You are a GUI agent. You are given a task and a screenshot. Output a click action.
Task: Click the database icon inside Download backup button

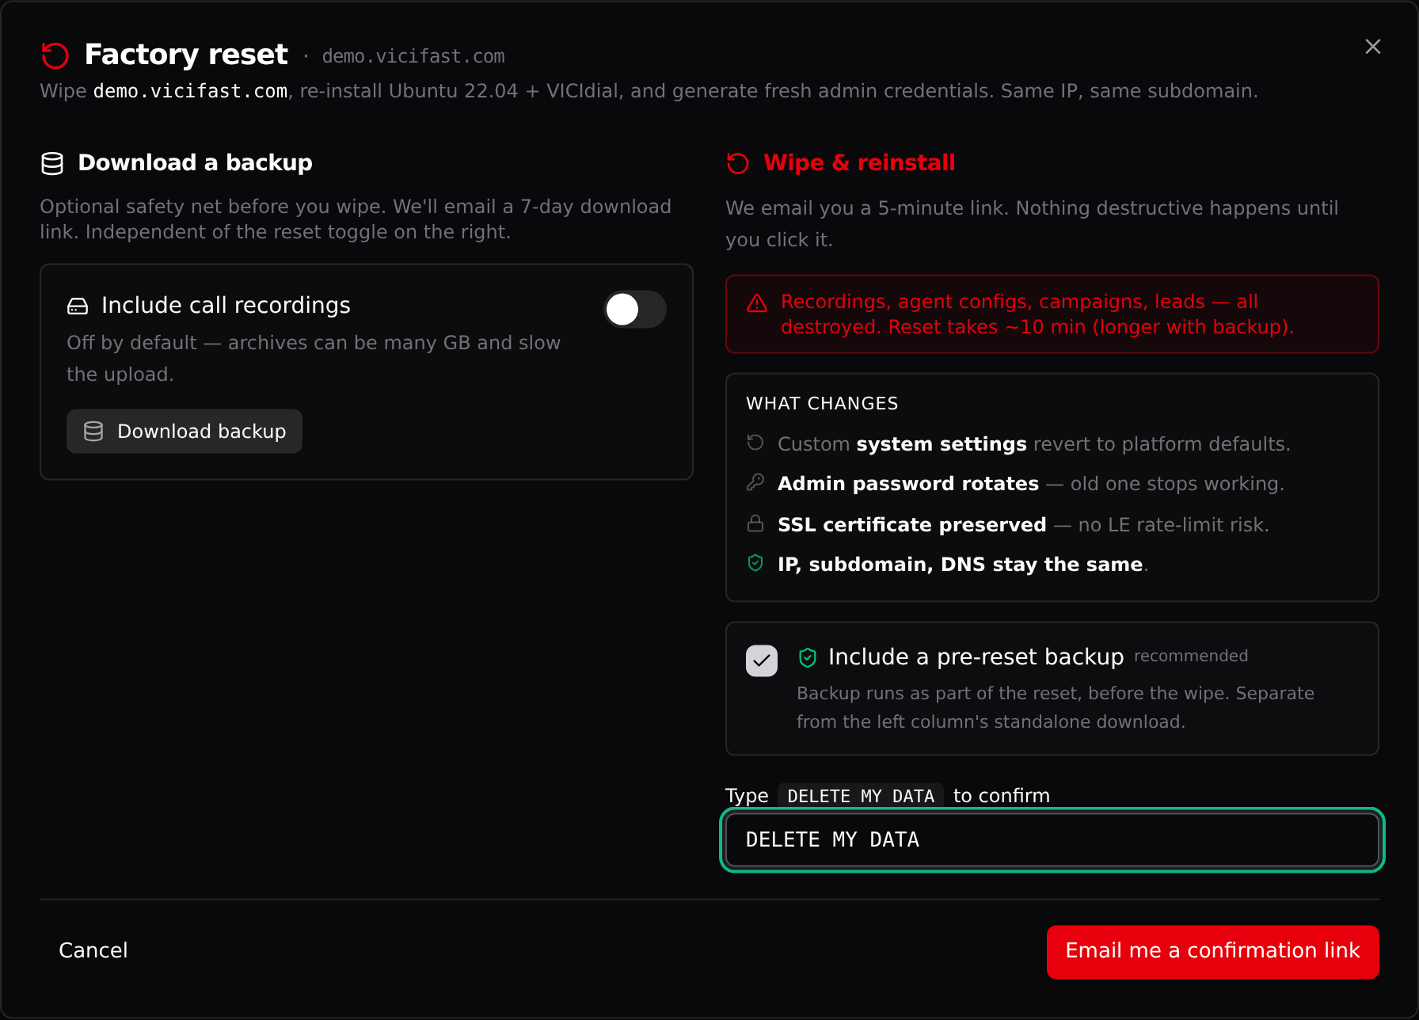tap(93, 431)
